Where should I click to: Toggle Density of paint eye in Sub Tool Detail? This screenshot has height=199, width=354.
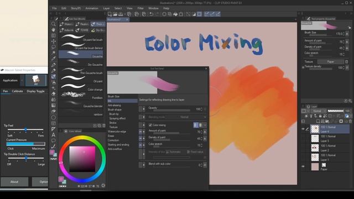(x=140, y=139)
